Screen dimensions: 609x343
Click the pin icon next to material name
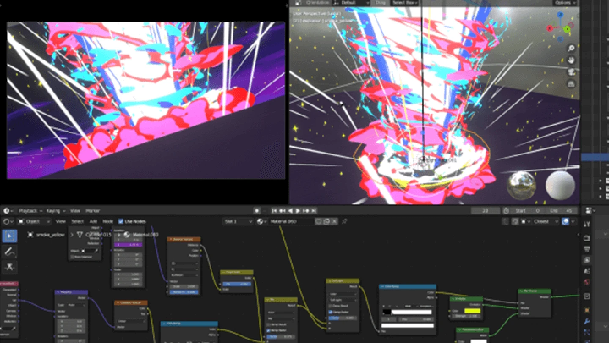point(344,221)
